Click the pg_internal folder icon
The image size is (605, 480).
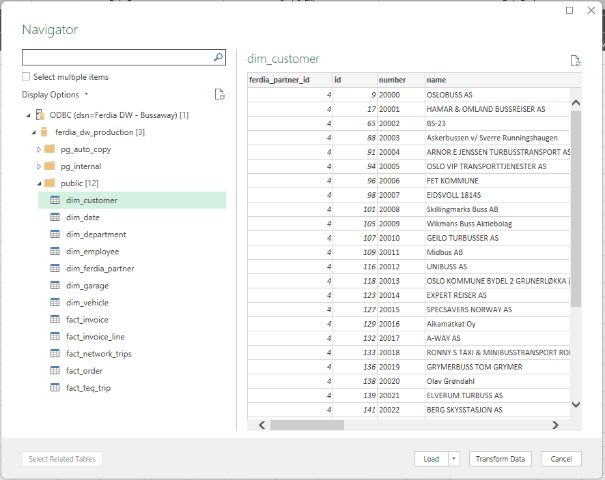click(x=50, y=166)
